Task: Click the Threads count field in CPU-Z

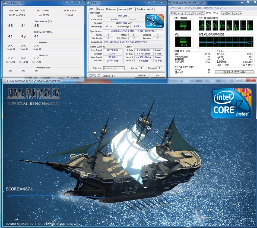Action: pos(160,68)
